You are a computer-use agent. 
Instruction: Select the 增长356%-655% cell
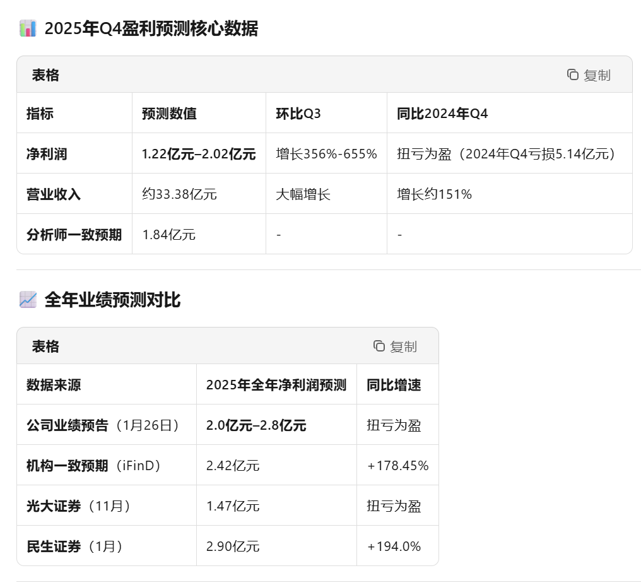point(326,153)
